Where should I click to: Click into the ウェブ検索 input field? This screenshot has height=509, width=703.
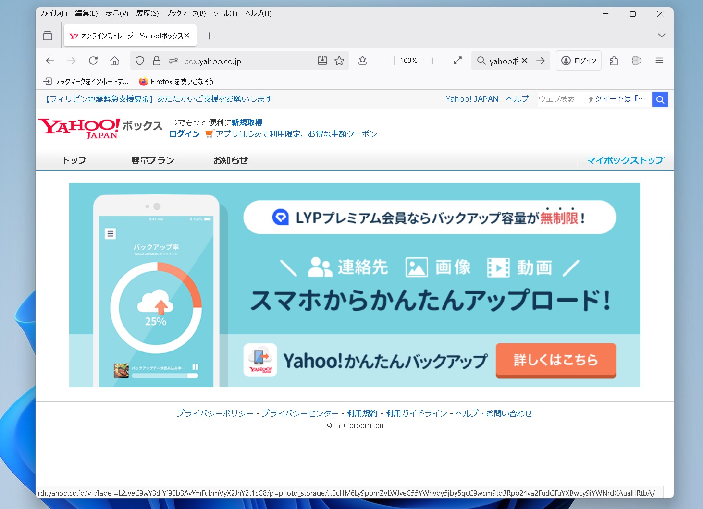(560, 99)
